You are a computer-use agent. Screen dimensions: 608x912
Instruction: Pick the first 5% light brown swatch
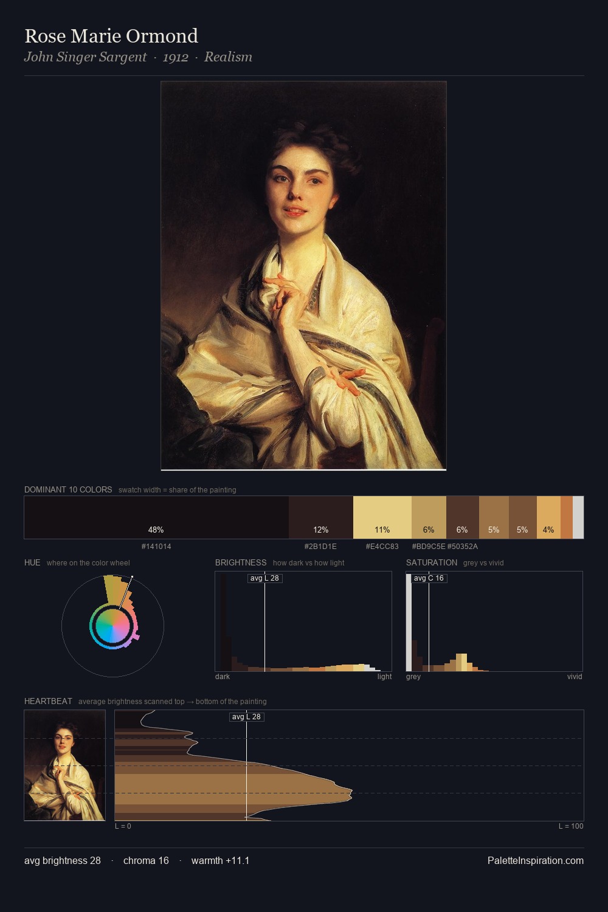pos(494,517)
